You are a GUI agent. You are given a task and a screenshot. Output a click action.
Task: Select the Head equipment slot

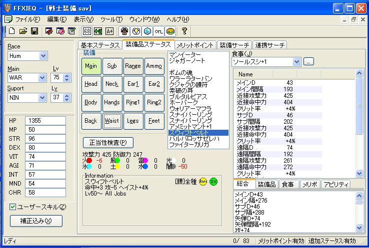[91, 84]
